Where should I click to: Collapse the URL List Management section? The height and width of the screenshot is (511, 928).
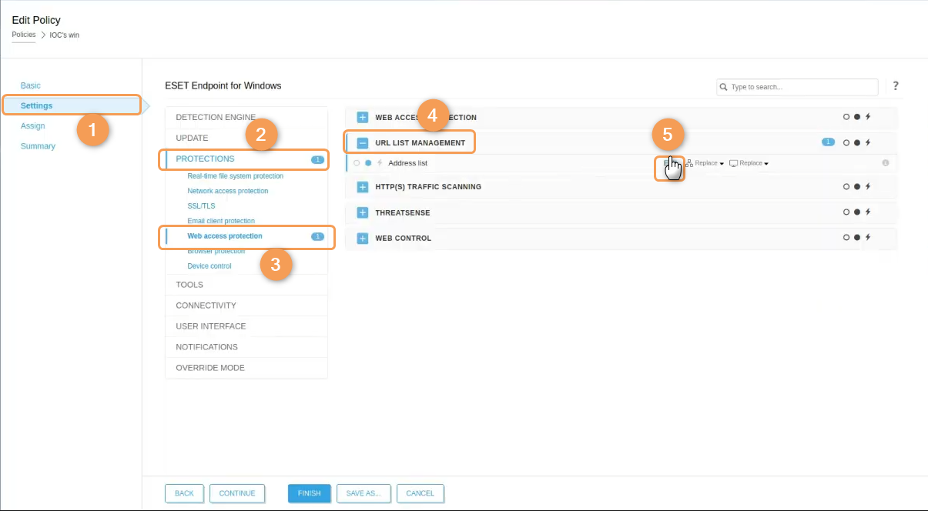[362, 142]
